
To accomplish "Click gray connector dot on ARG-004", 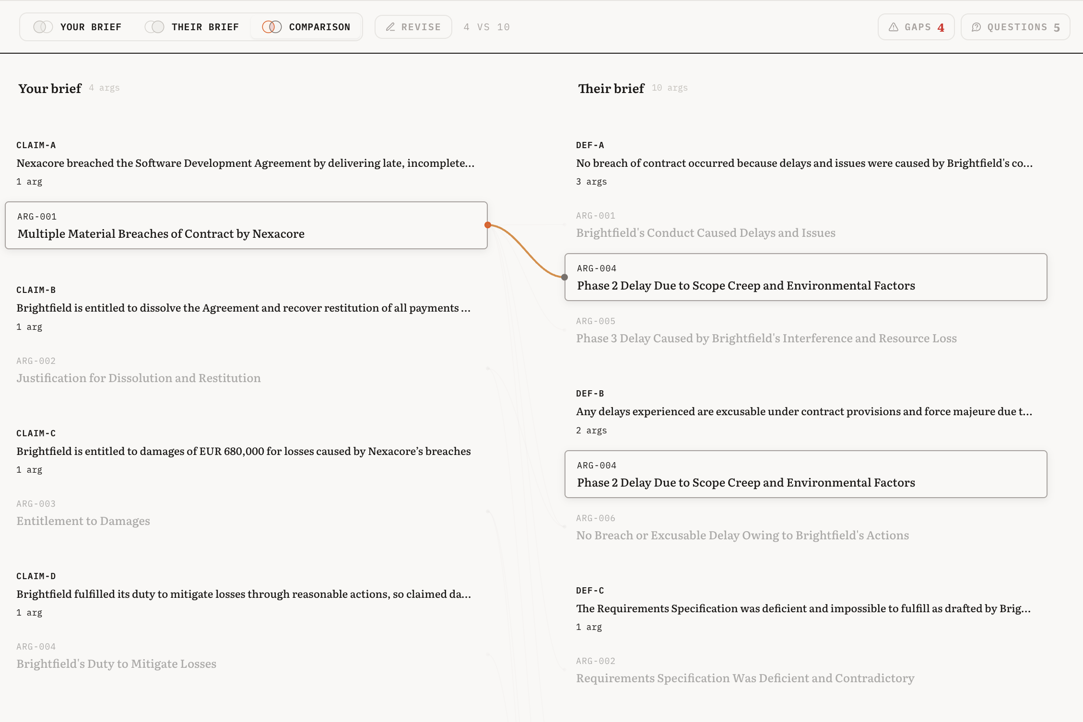I will click(x=565, y=277).
